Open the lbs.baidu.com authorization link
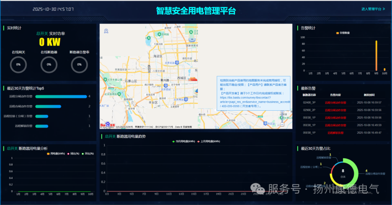 255,100
